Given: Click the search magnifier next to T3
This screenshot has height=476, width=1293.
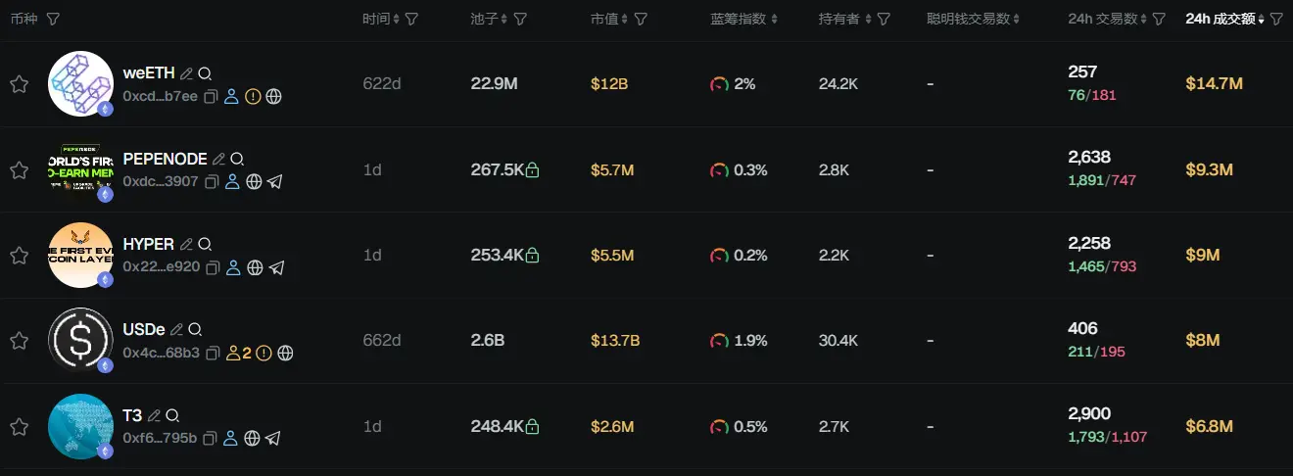Looking at the screenshot, I should tap(172, 415).
